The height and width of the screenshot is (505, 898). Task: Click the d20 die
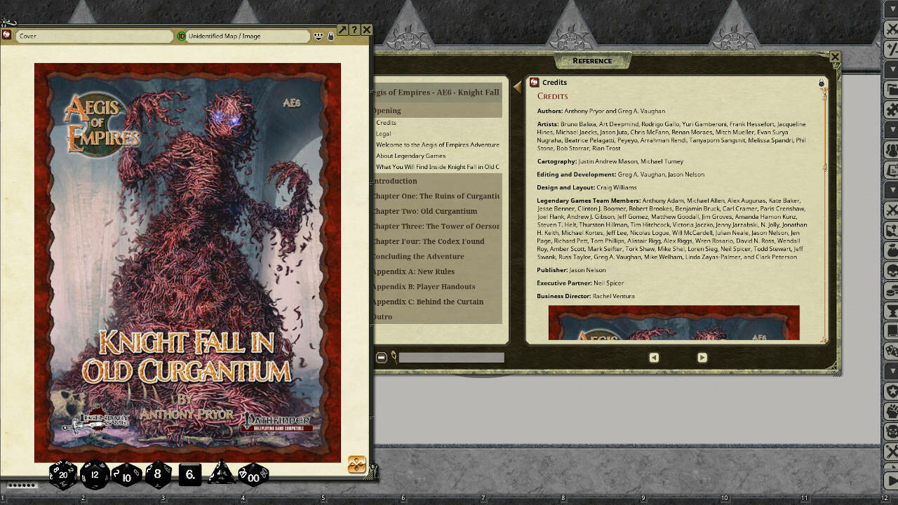click(x=63, y=475)
